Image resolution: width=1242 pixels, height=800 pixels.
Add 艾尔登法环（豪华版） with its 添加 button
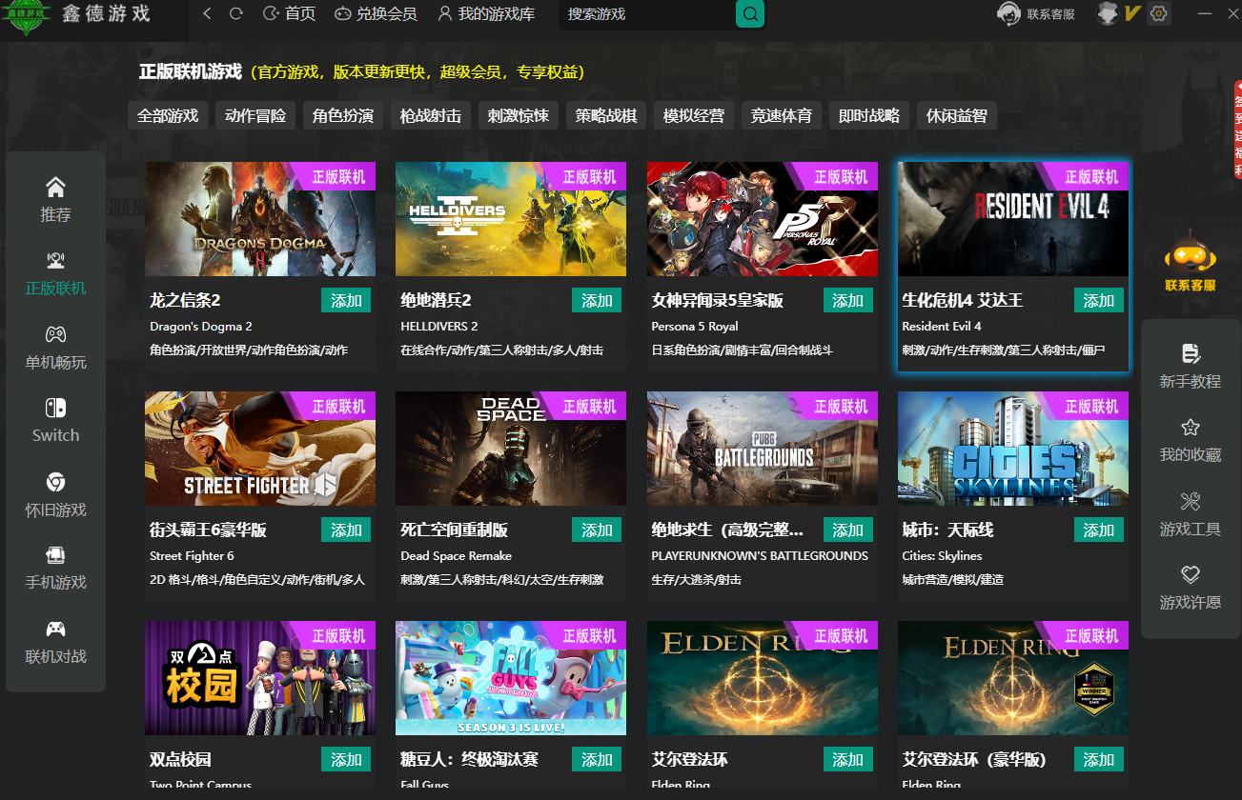[1098, 759]
